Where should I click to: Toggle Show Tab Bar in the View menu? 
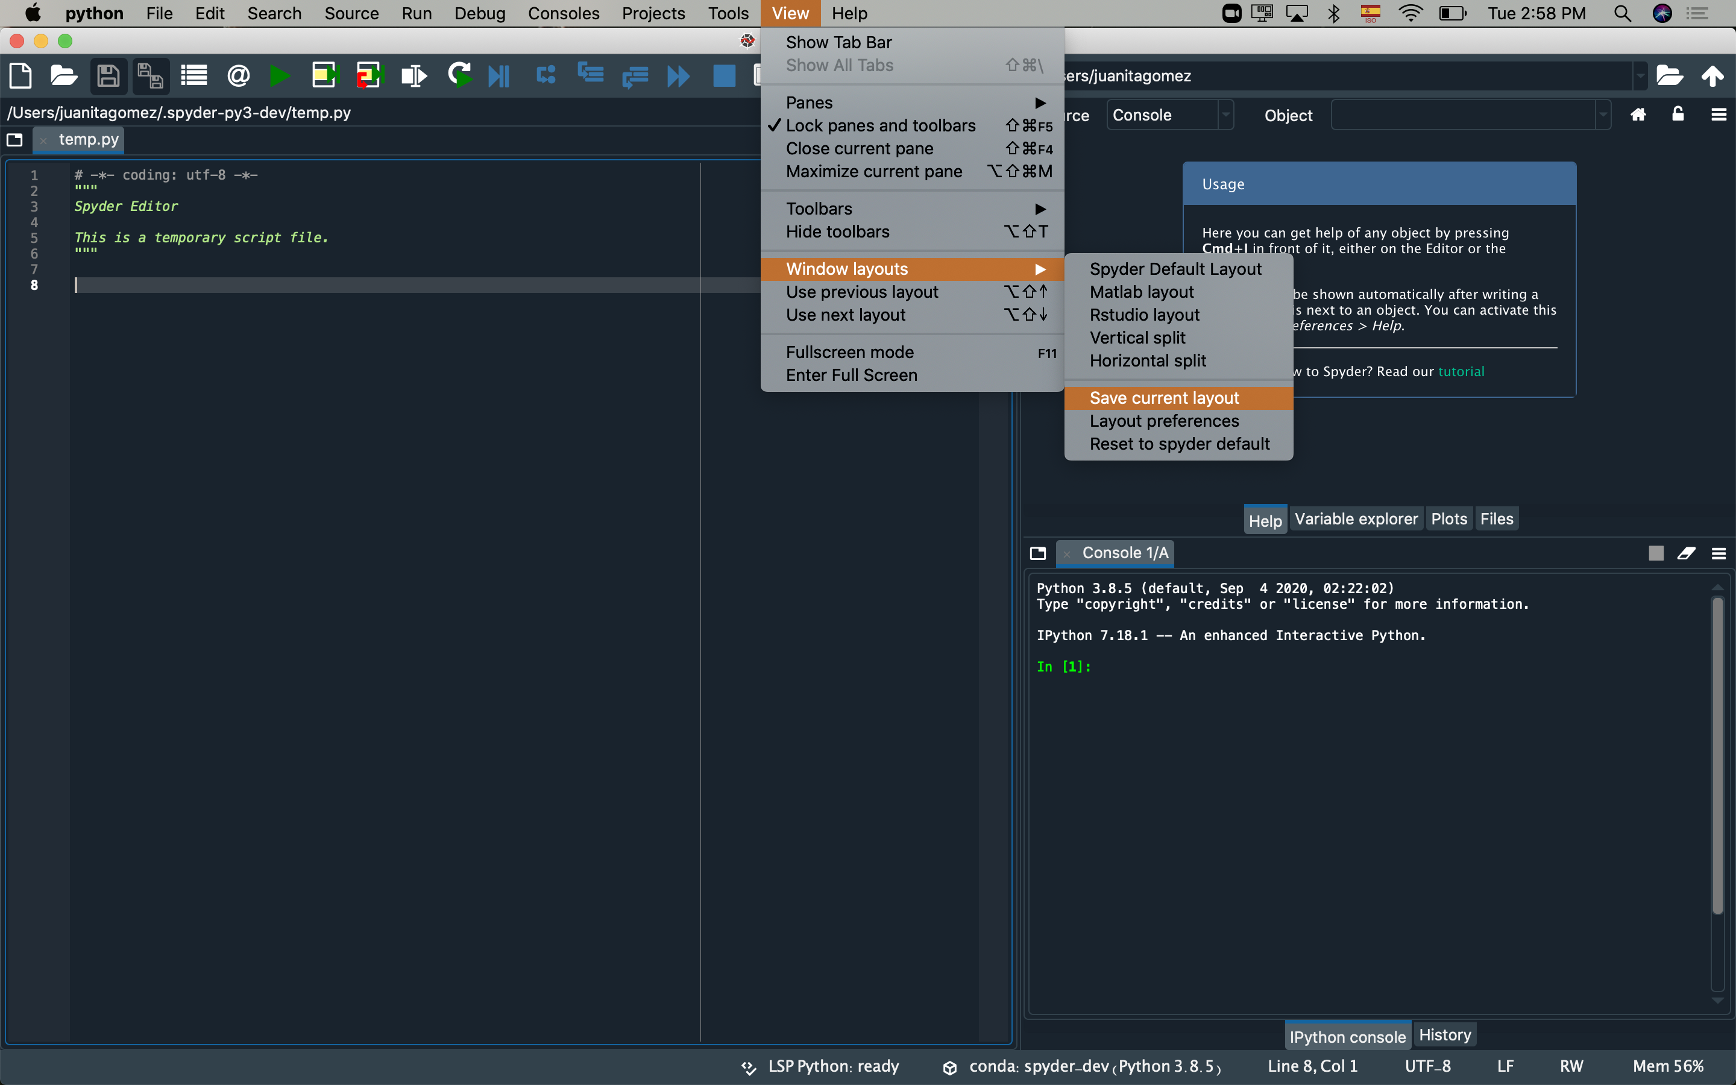pyautogui.click(x=839, y=42)
